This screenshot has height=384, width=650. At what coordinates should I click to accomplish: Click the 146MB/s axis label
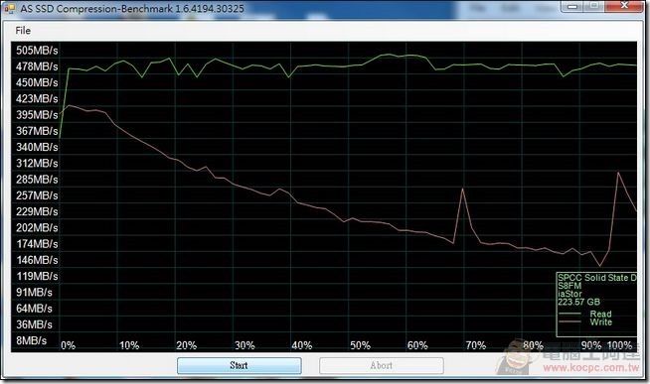coord(37,260)
